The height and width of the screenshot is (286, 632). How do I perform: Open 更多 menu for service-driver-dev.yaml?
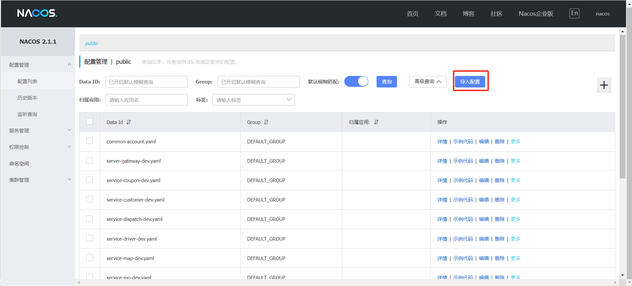(515, 239)
